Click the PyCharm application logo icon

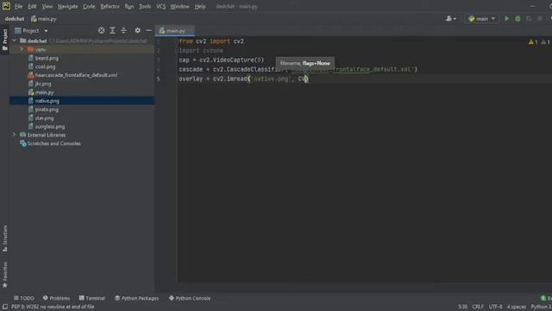tap(6, 6)
